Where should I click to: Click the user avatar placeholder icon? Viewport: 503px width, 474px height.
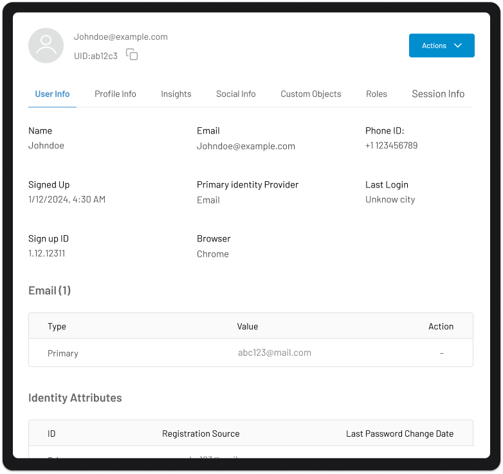46,46
